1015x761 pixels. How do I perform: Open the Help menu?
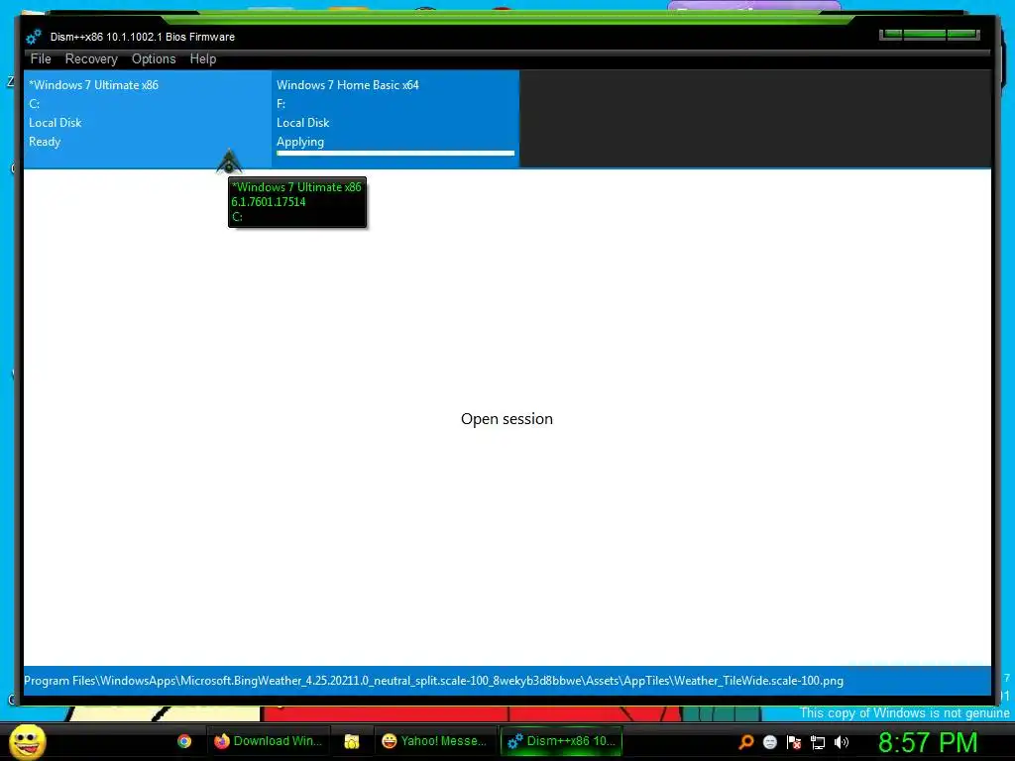point(202,58)
